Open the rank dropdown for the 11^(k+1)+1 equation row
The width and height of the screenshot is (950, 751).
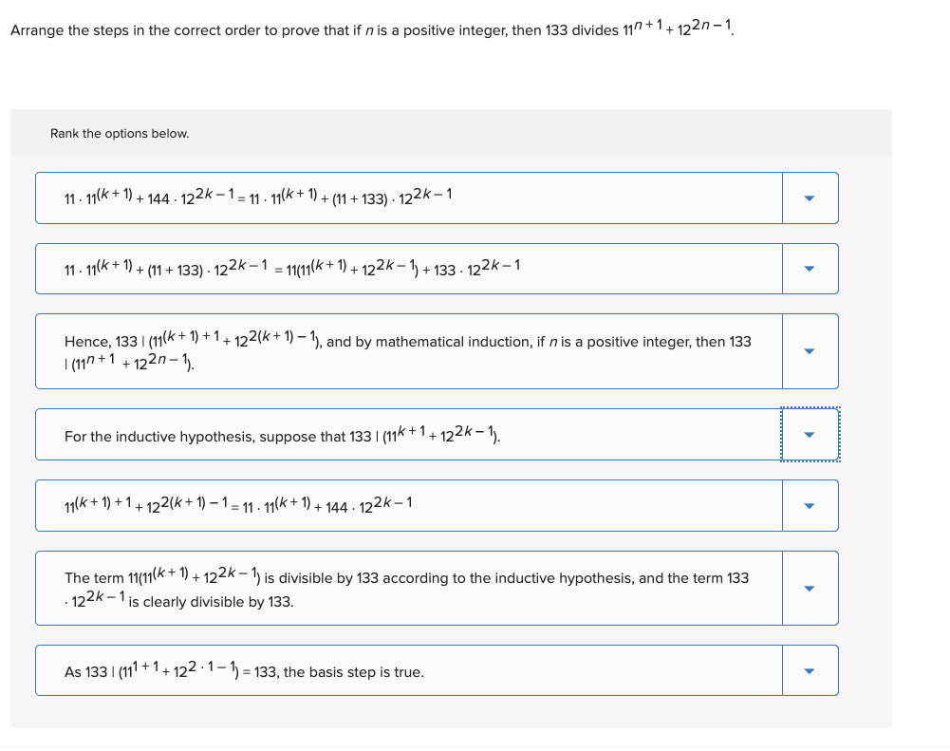point(809,505)
